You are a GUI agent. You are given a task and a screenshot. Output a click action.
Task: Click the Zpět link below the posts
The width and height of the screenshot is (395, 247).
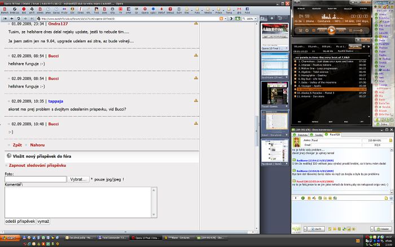click(17, 145)
